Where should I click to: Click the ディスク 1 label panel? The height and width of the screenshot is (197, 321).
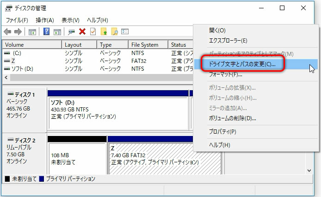click(25, 110)
